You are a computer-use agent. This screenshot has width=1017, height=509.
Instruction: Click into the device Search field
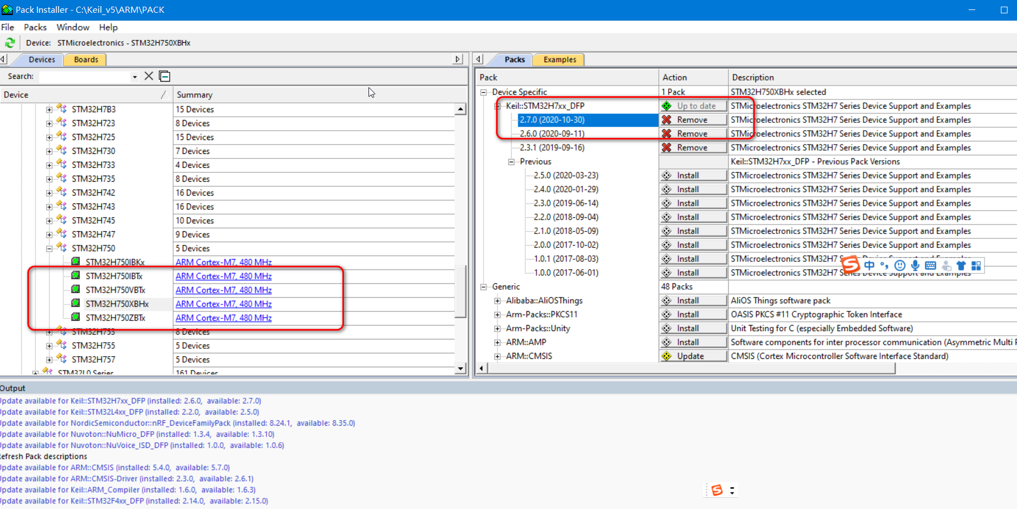(x=85, y=77)
